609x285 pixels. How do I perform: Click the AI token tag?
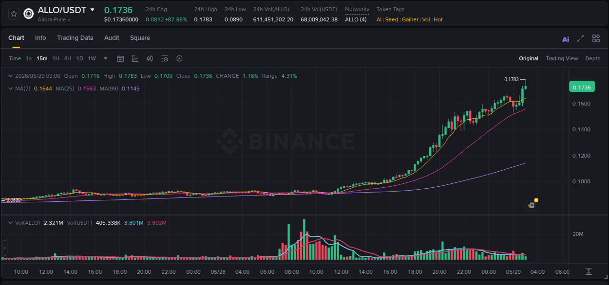pyautogui.click(x=379, y=19)
